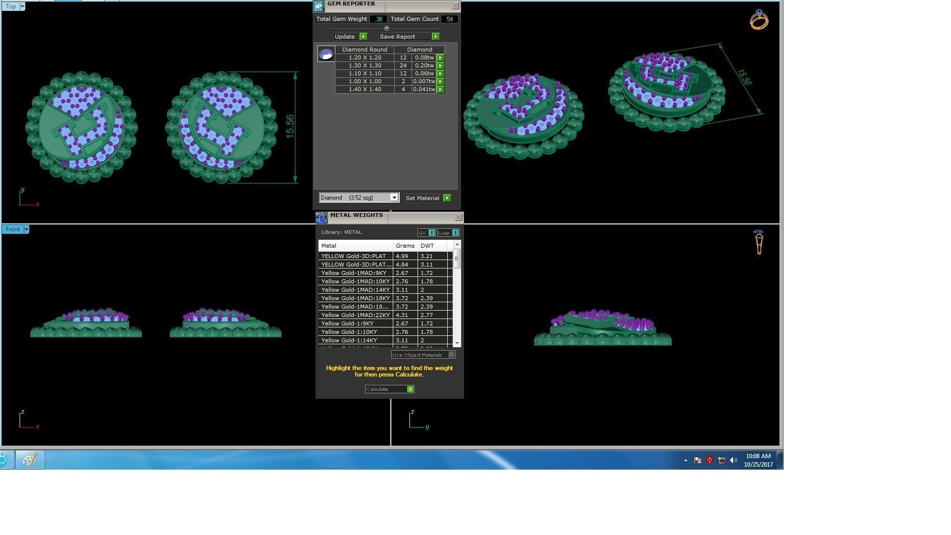This screenshot has height=535, width=951.
Task: Click the ring icon in Top viewport
Action: (759, 20)
